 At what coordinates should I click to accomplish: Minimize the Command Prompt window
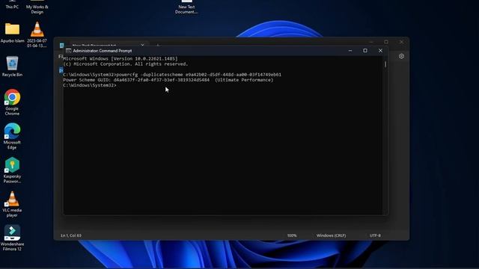(350, 51)
